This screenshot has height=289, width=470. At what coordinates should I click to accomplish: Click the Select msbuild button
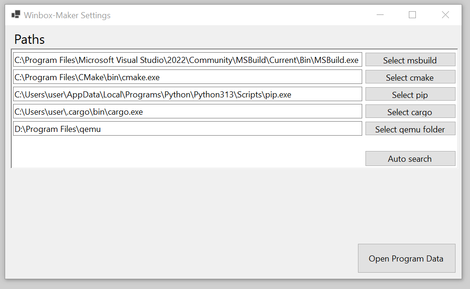point(410,60)
